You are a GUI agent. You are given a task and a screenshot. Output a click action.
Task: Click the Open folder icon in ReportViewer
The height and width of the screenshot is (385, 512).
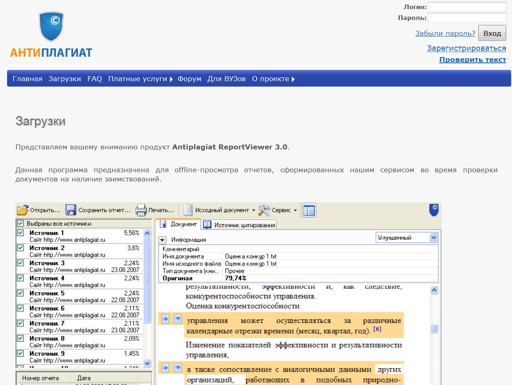pyautogui.click(x=22, y=210)
